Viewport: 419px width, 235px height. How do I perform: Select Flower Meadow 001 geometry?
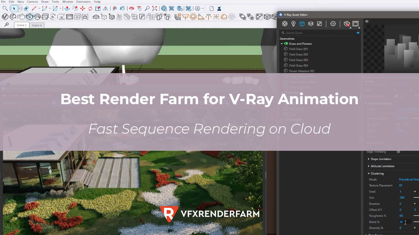click(x=301, y=71)
